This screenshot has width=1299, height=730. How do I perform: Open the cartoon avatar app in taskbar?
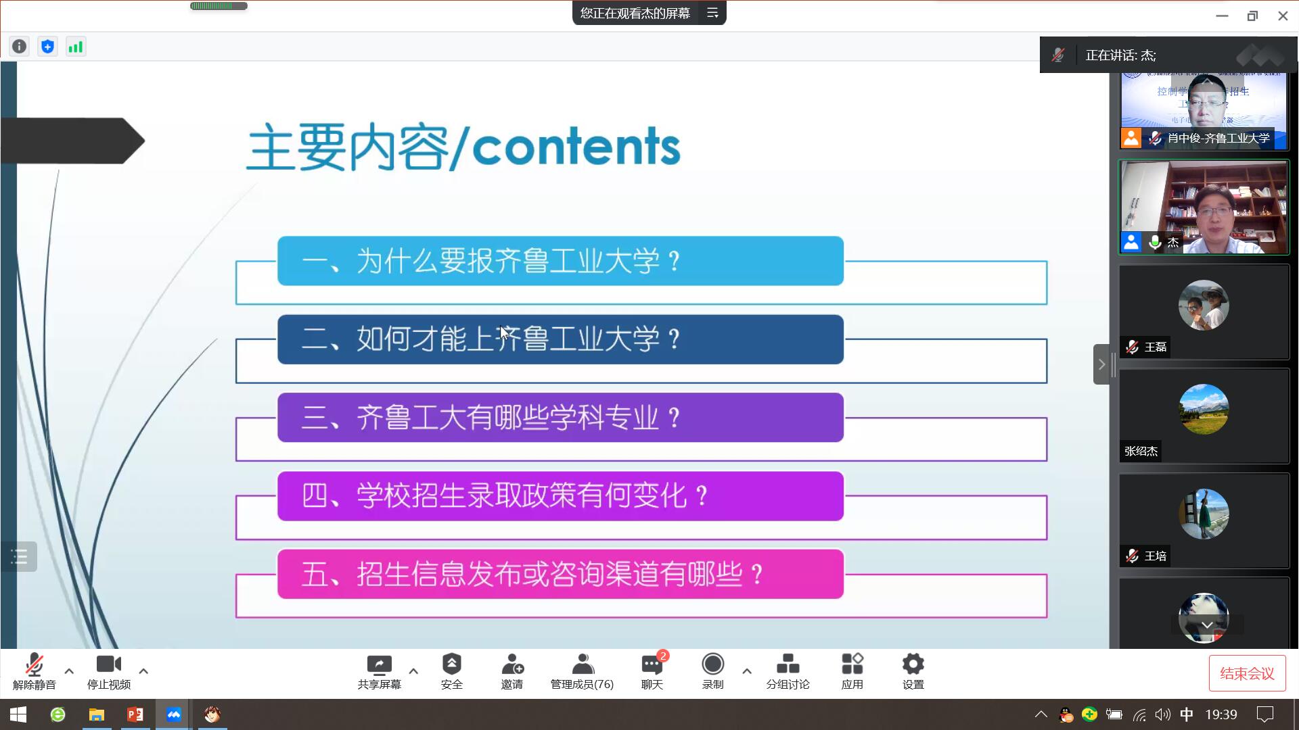coord(212,714)
